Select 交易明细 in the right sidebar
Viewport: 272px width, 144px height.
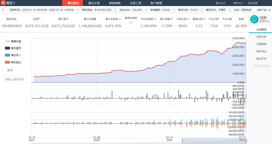261,44
